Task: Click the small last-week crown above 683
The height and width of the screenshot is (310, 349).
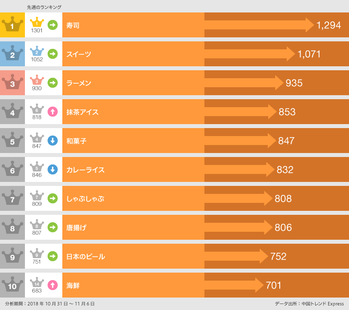Action: point(37,282)
